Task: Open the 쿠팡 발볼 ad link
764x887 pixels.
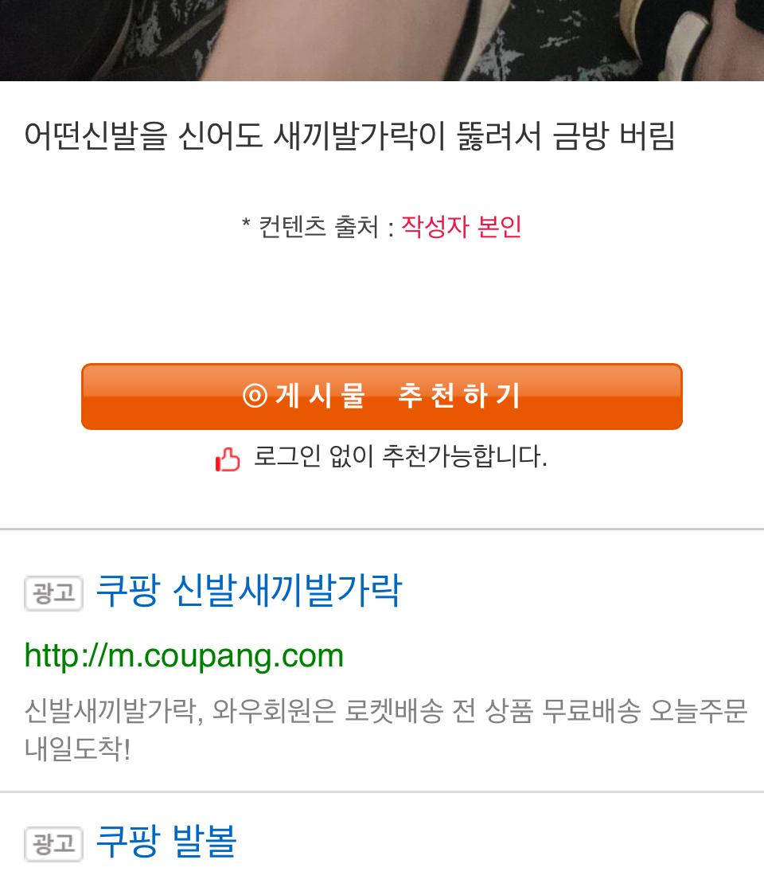Action: (x=166, y=842)
